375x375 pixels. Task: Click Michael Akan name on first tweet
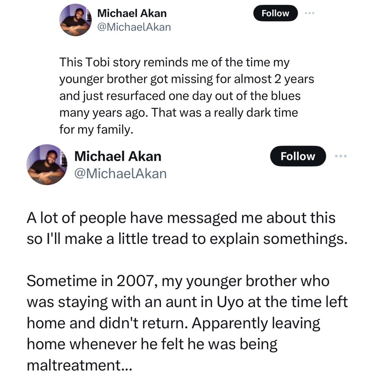point(132,13)
